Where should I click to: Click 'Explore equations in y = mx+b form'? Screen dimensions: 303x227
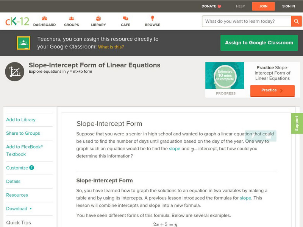click(60, 72)
